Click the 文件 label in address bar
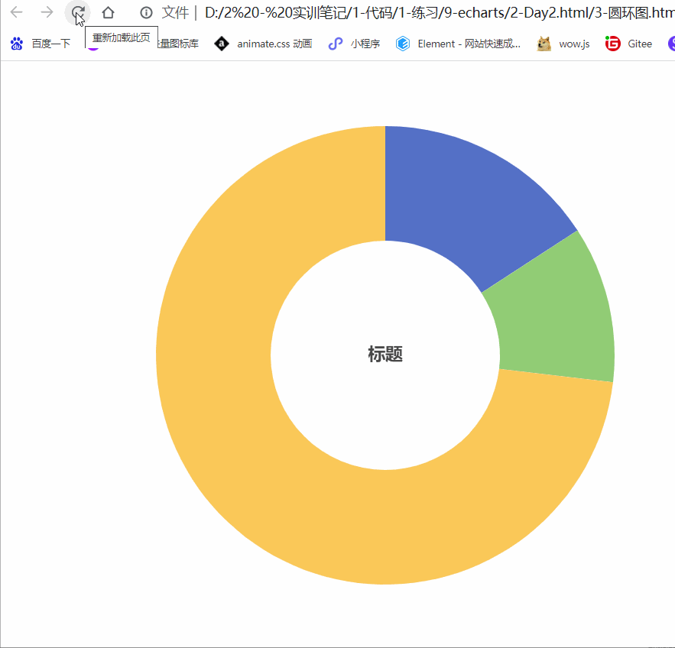 (x=175, y=13)
